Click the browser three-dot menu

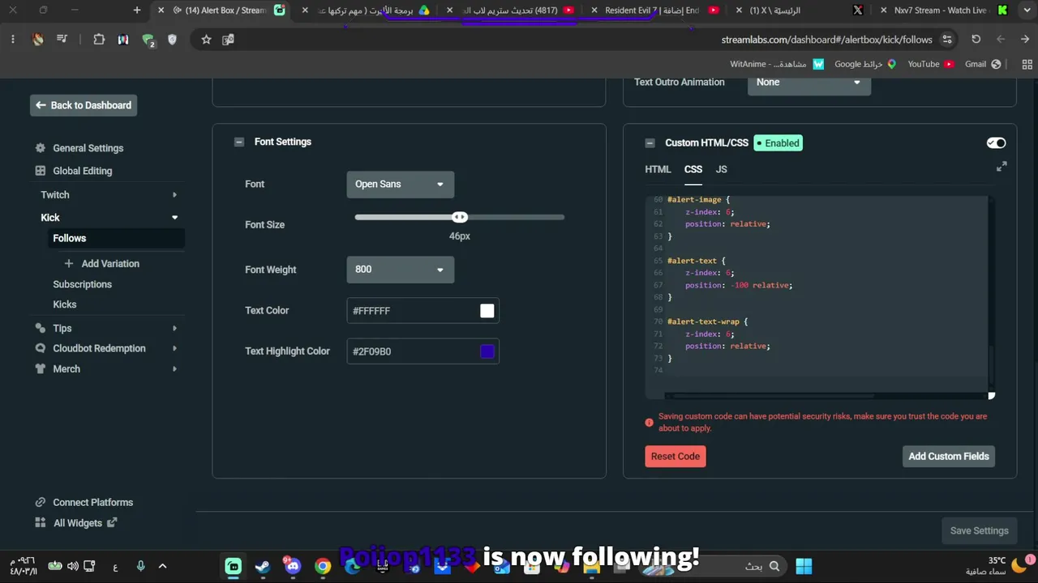[13, 40]
